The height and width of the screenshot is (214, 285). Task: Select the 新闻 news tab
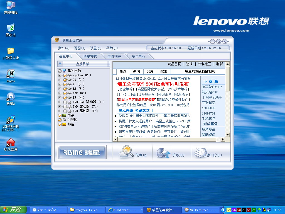136,71
